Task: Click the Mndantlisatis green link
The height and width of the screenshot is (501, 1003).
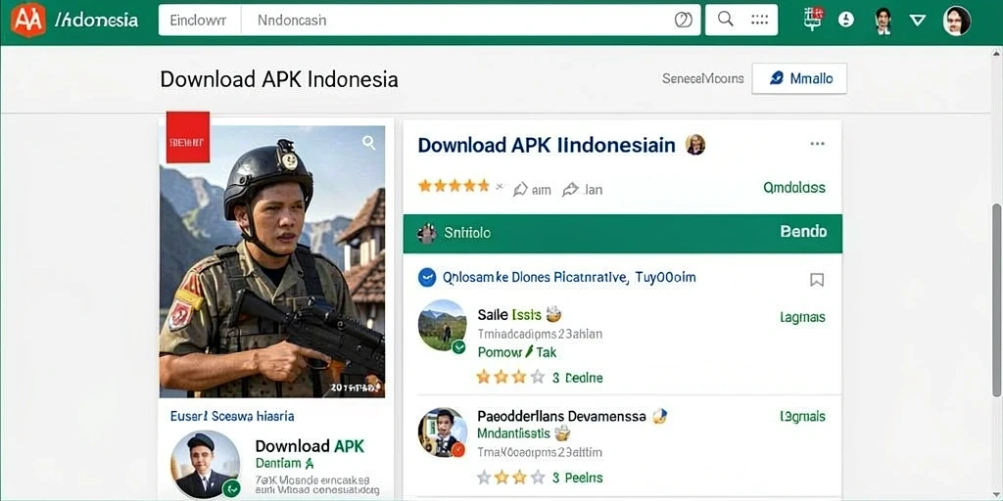Action: click(513, 433)
